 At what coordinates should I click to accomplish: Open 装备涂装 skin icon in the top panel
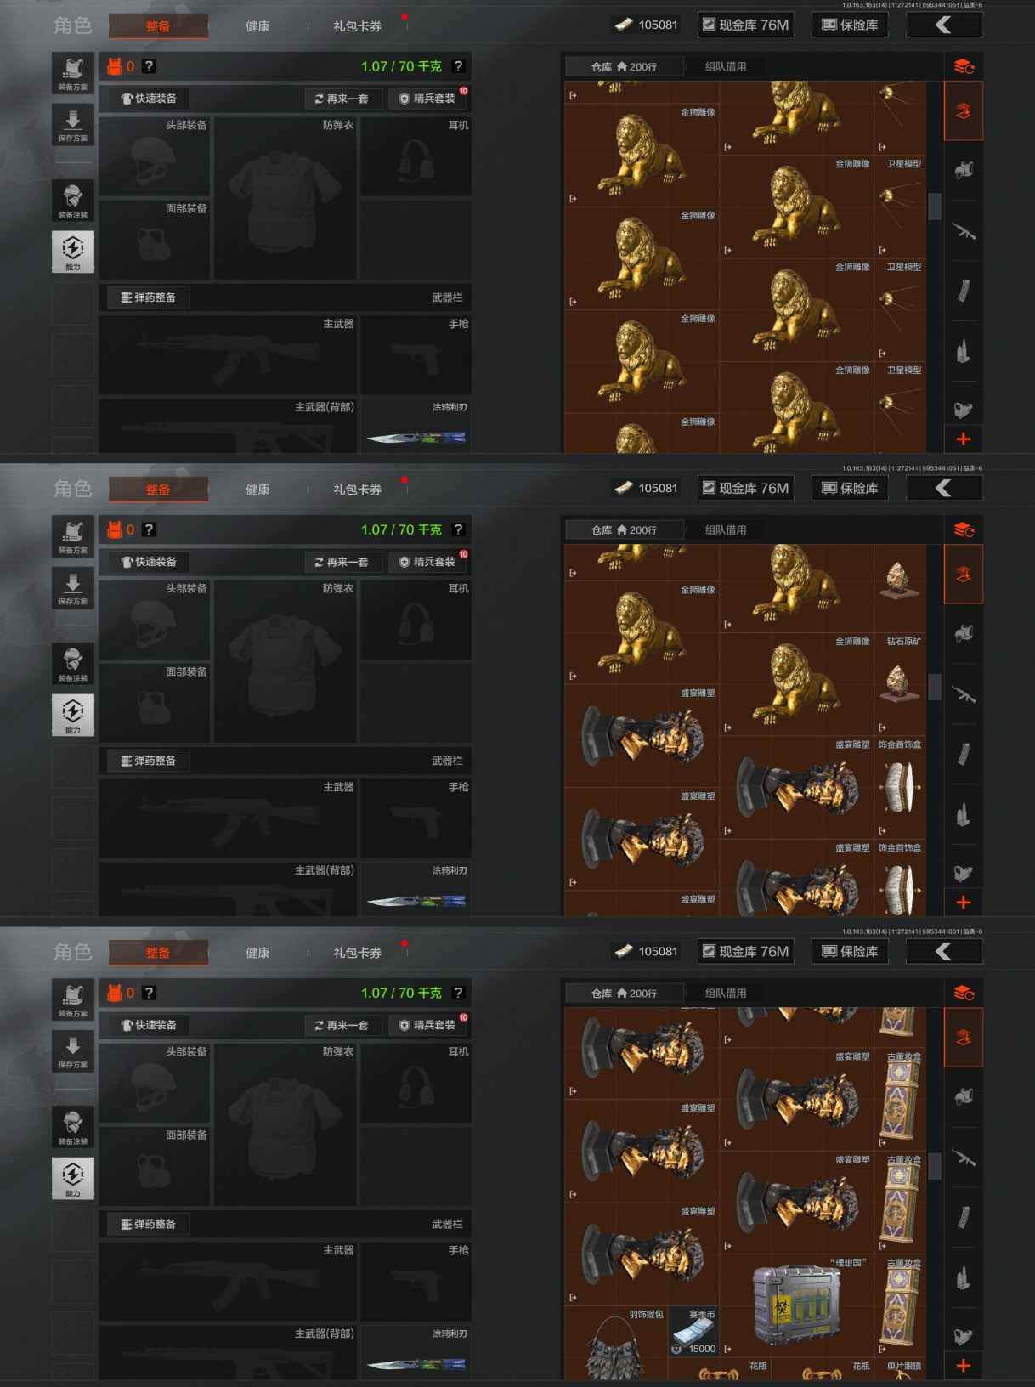[x=73, y=201]
